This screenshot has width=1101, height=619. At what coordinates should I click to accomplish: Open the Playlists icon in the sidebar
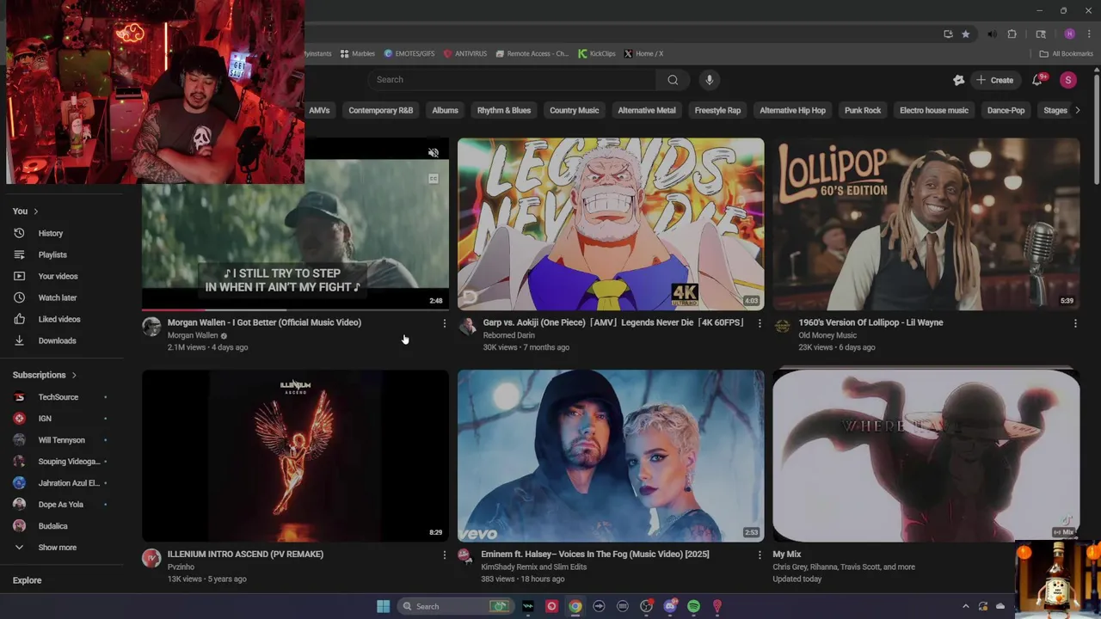pos(19,254)
